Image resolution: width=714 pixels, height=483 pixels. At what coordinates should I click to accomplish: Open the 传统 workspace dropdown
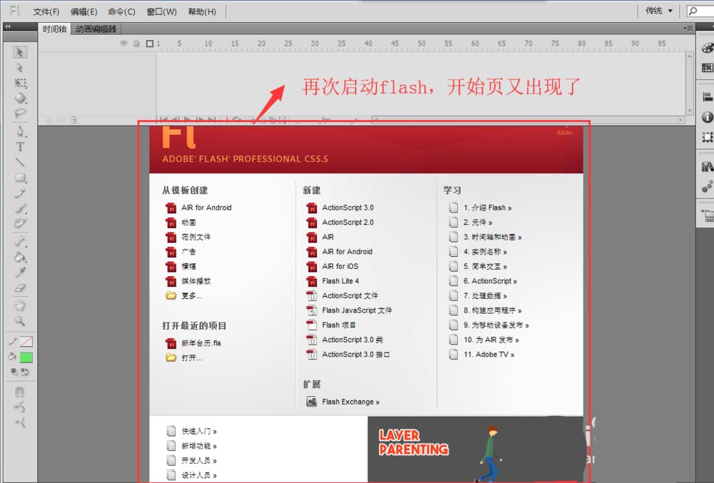(659, 11)
